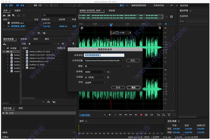Image resolution: width=210 pixels, height=140 pixels.
Task: Toggle loop playback in Files panel preview
Action: pyautogui.click(x=39, y=33)
